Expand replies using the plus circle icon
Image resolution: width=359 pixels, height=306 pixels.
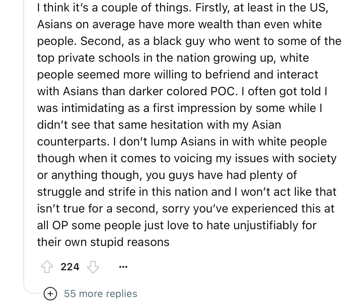tap(50, 294)
